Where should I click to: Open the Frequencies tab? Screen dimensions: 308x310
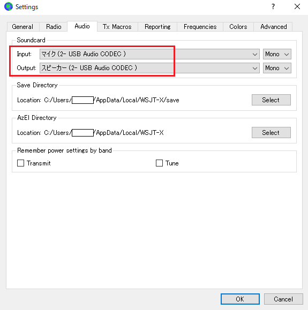point(200,27)
